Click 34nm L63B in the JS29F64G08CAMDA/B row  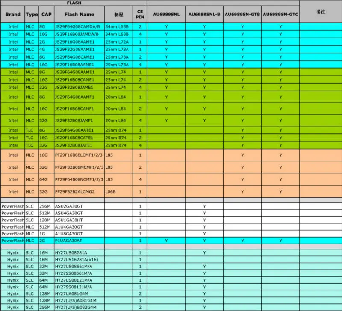click(x=119, y=26)
